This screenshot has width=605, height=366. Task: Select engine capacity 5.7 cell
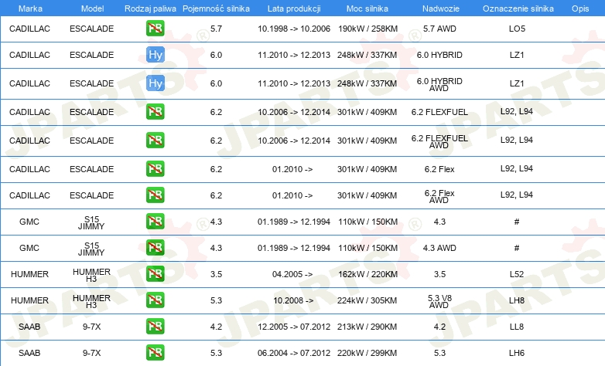[216, 29]
